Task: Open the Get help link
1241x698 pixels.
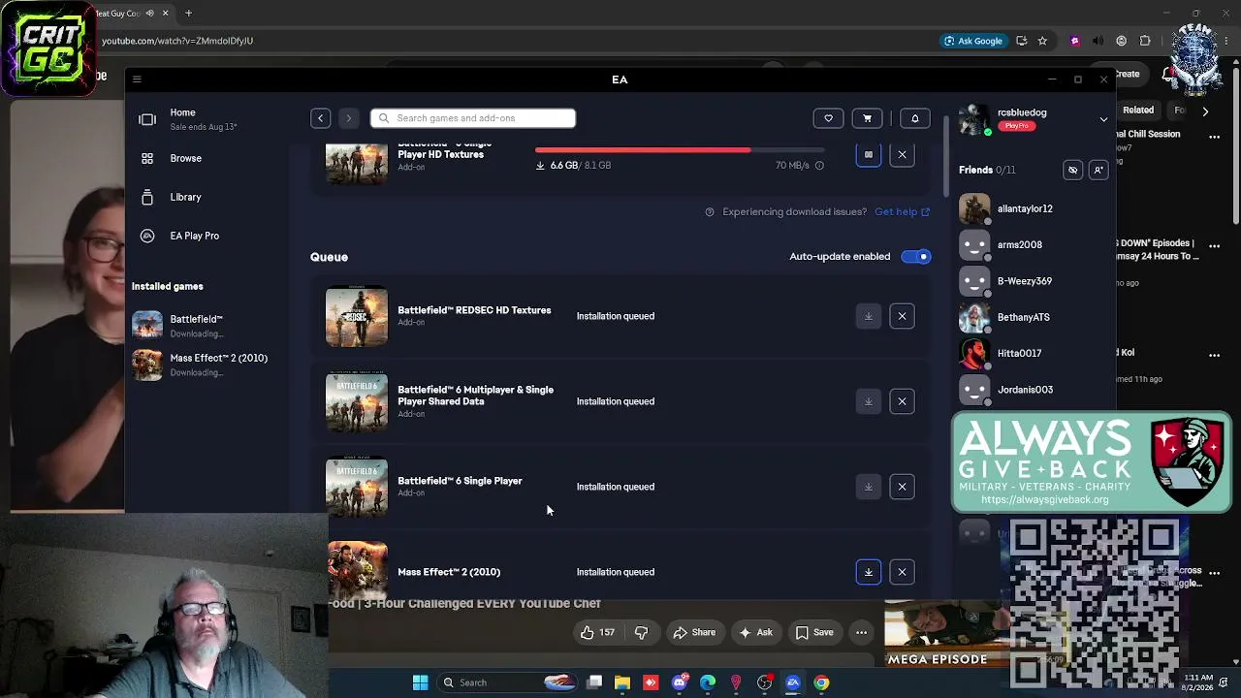Action: coord(902,212)
